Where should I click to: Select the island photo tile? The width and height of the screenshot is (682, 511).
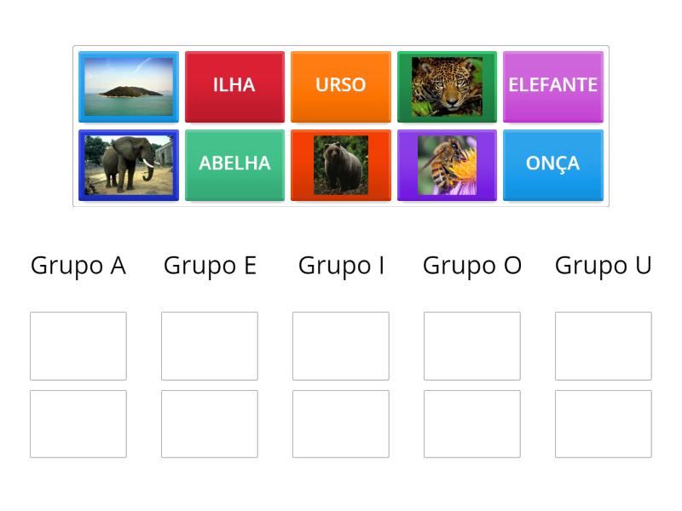[x=128, y=85]
